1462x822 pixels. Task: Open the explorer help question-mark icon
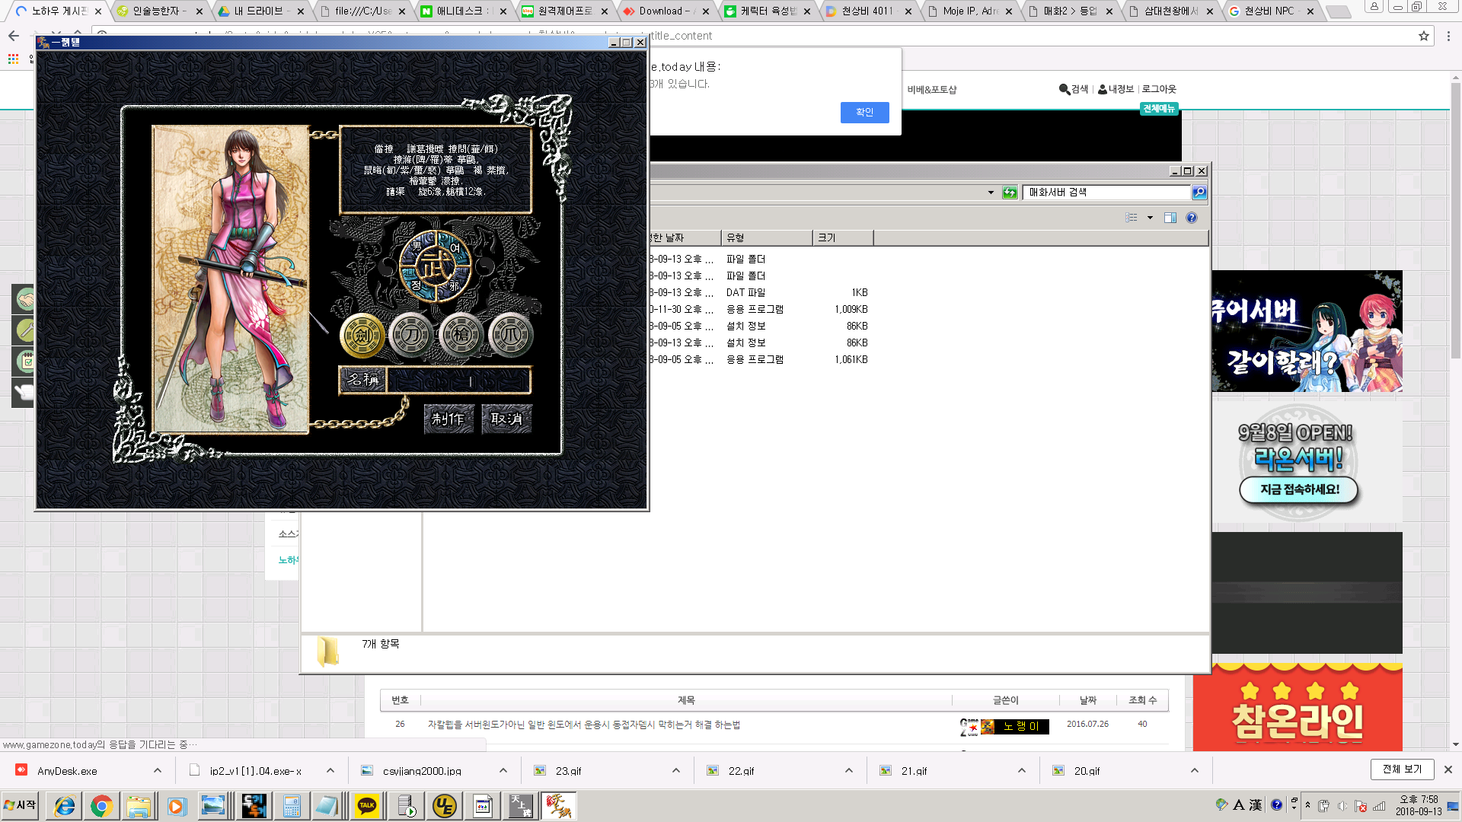point(1192,218)
